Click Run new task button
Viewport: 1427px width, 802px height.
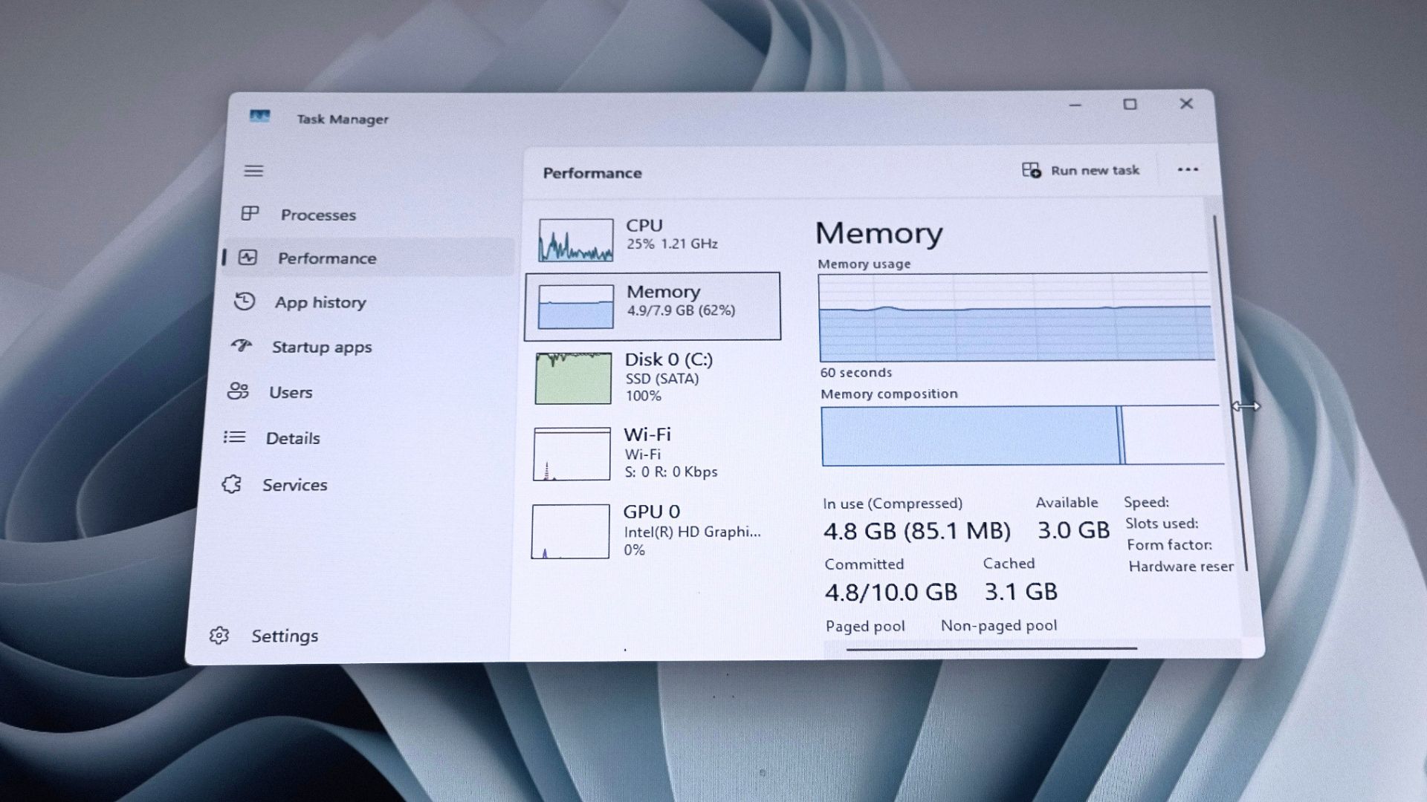1080,170
